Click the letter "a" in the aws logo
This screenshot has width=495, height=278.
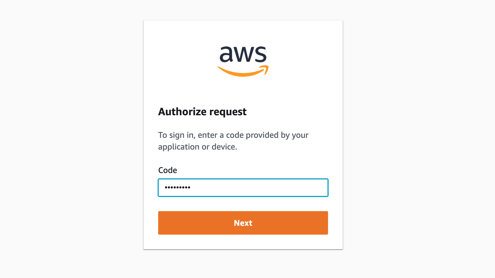(226, 55)
